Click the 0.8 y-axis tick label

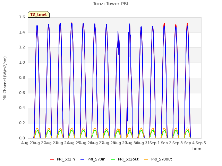pyautogui.click(x=22, y=77)
